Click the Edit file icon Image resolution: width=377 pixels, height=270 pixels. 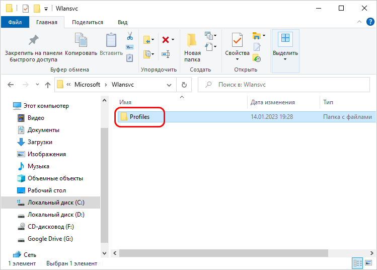tap(257, 47)
